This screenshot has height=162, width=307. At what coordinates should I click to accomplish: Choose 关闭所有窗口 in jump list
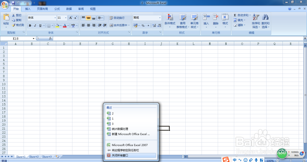pyautogui.click(x=131, y=155)
